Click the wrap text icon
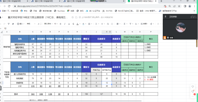Viewport: 198px width, 102px height. click(x=108, y=24)
